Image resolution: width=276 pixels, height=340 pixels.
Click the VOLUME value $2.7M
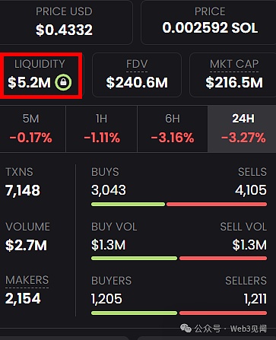coord(26,245)
